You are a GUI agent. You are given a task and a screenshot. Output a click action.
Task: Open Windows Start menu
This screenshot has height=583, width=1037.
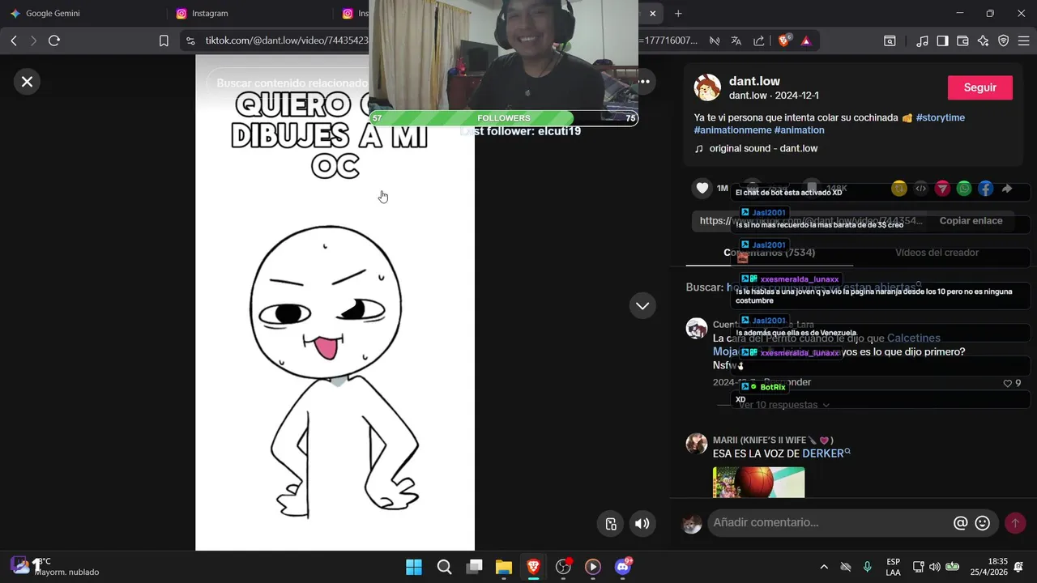[414, 567]
